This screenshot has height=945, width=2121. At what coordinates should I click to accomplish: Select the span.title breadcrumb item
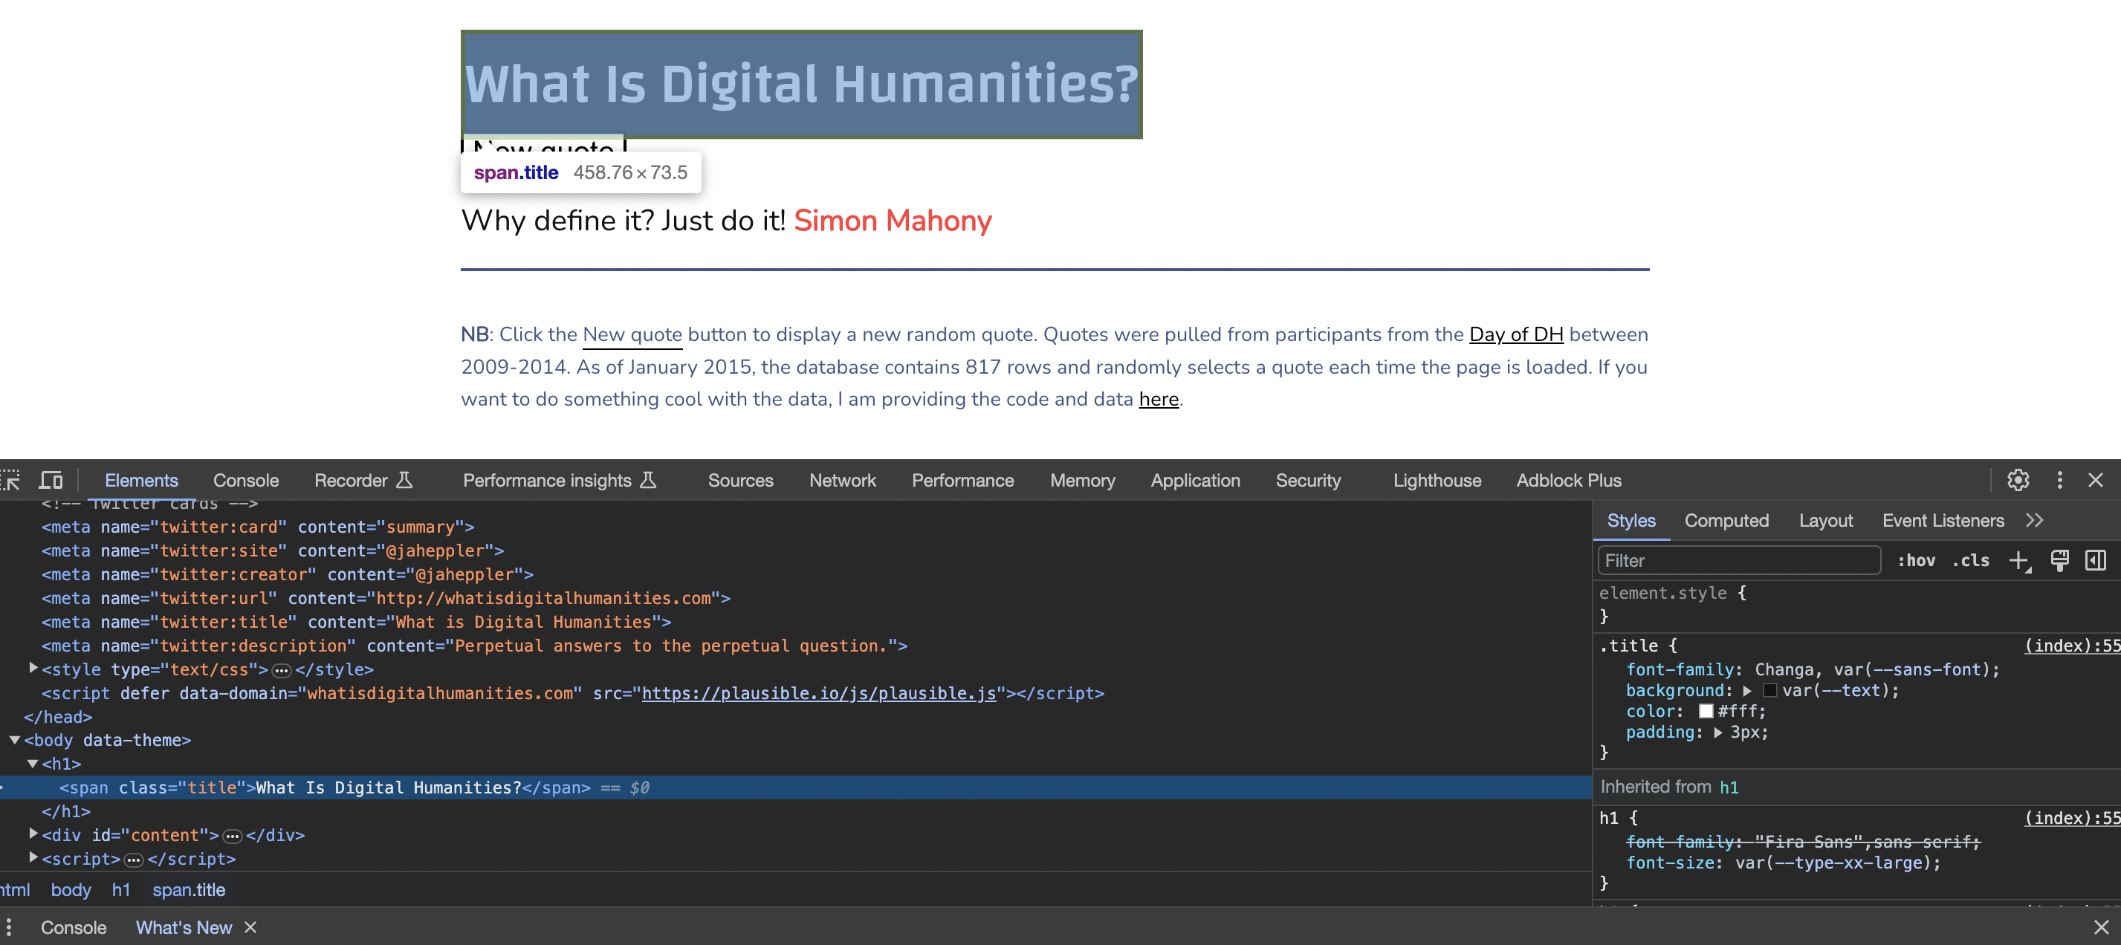pos(189,889)
